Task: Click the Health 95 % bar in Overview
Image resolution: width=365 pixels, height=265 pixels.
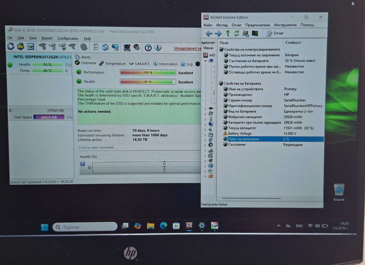Action: 148,82
